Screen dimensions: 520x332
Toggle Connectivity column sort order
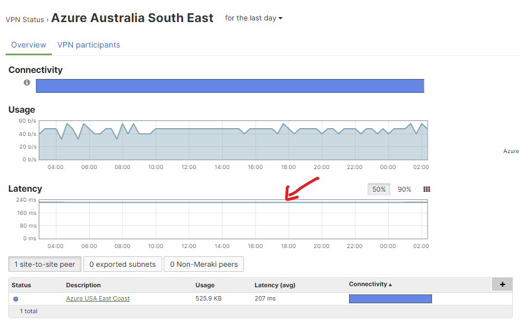(x=370, y=284)
